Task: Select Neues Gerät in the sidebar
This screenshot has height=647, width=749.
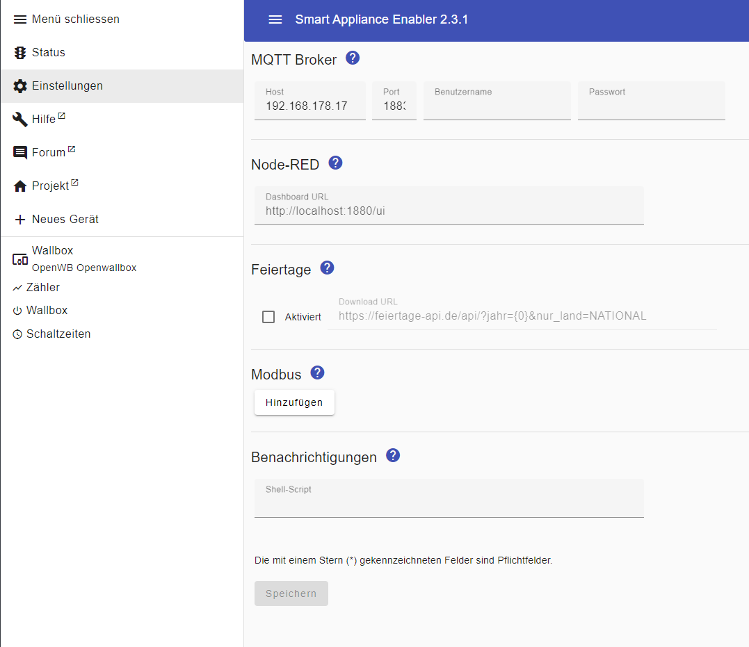Action: click(122, 220)
